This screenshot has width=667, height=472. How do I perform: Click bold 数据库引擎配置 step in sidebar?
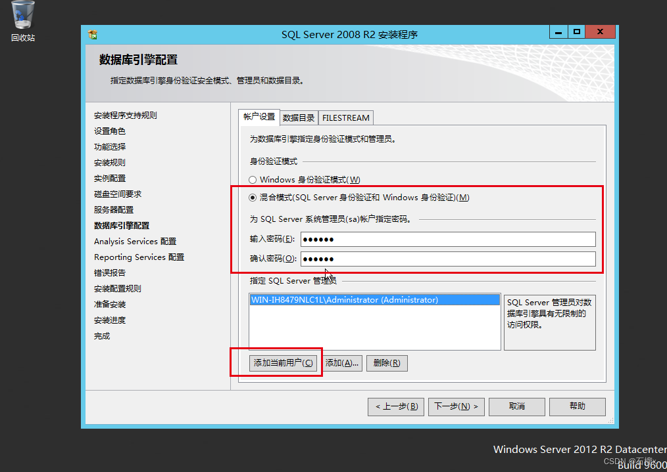point(122,225)
